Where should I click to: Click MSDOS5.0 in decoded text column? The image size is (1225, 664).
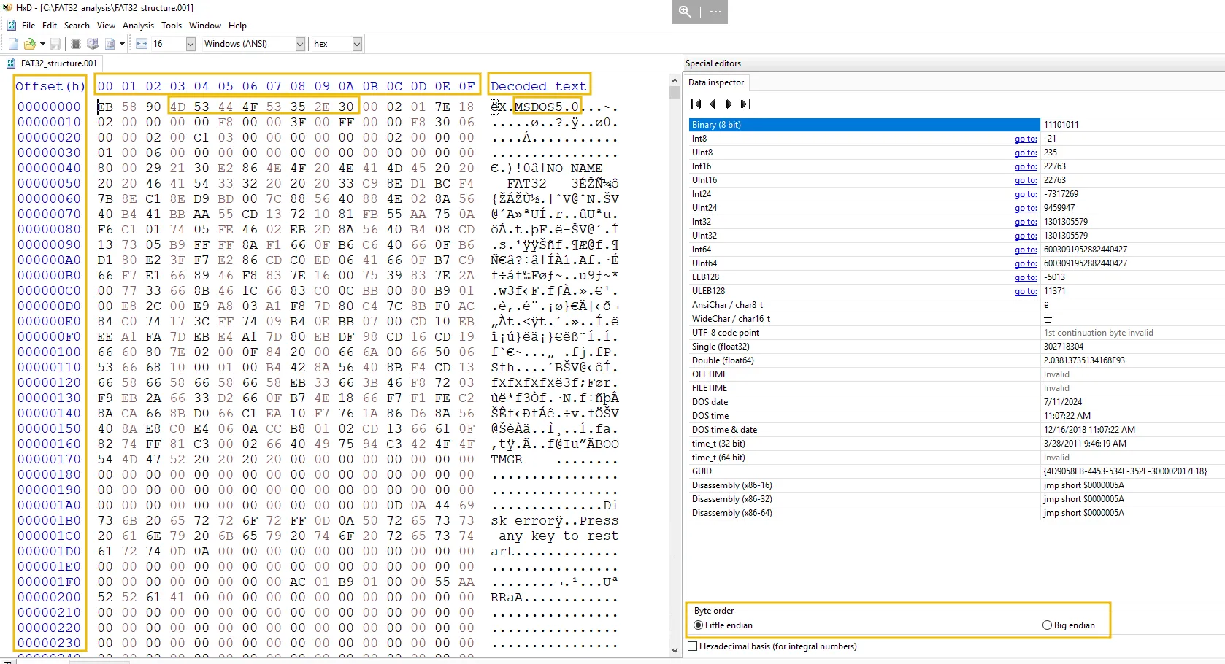(x=546, y=107)
